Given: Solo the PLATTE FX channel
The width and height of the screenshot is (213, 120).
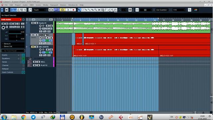Looking at the screenshot, I should pos(38,65).
